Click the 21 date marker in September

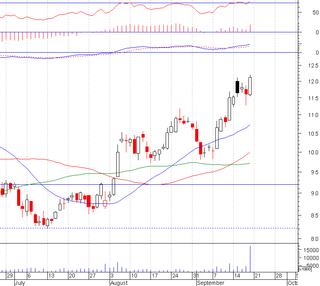click(258, 275)
